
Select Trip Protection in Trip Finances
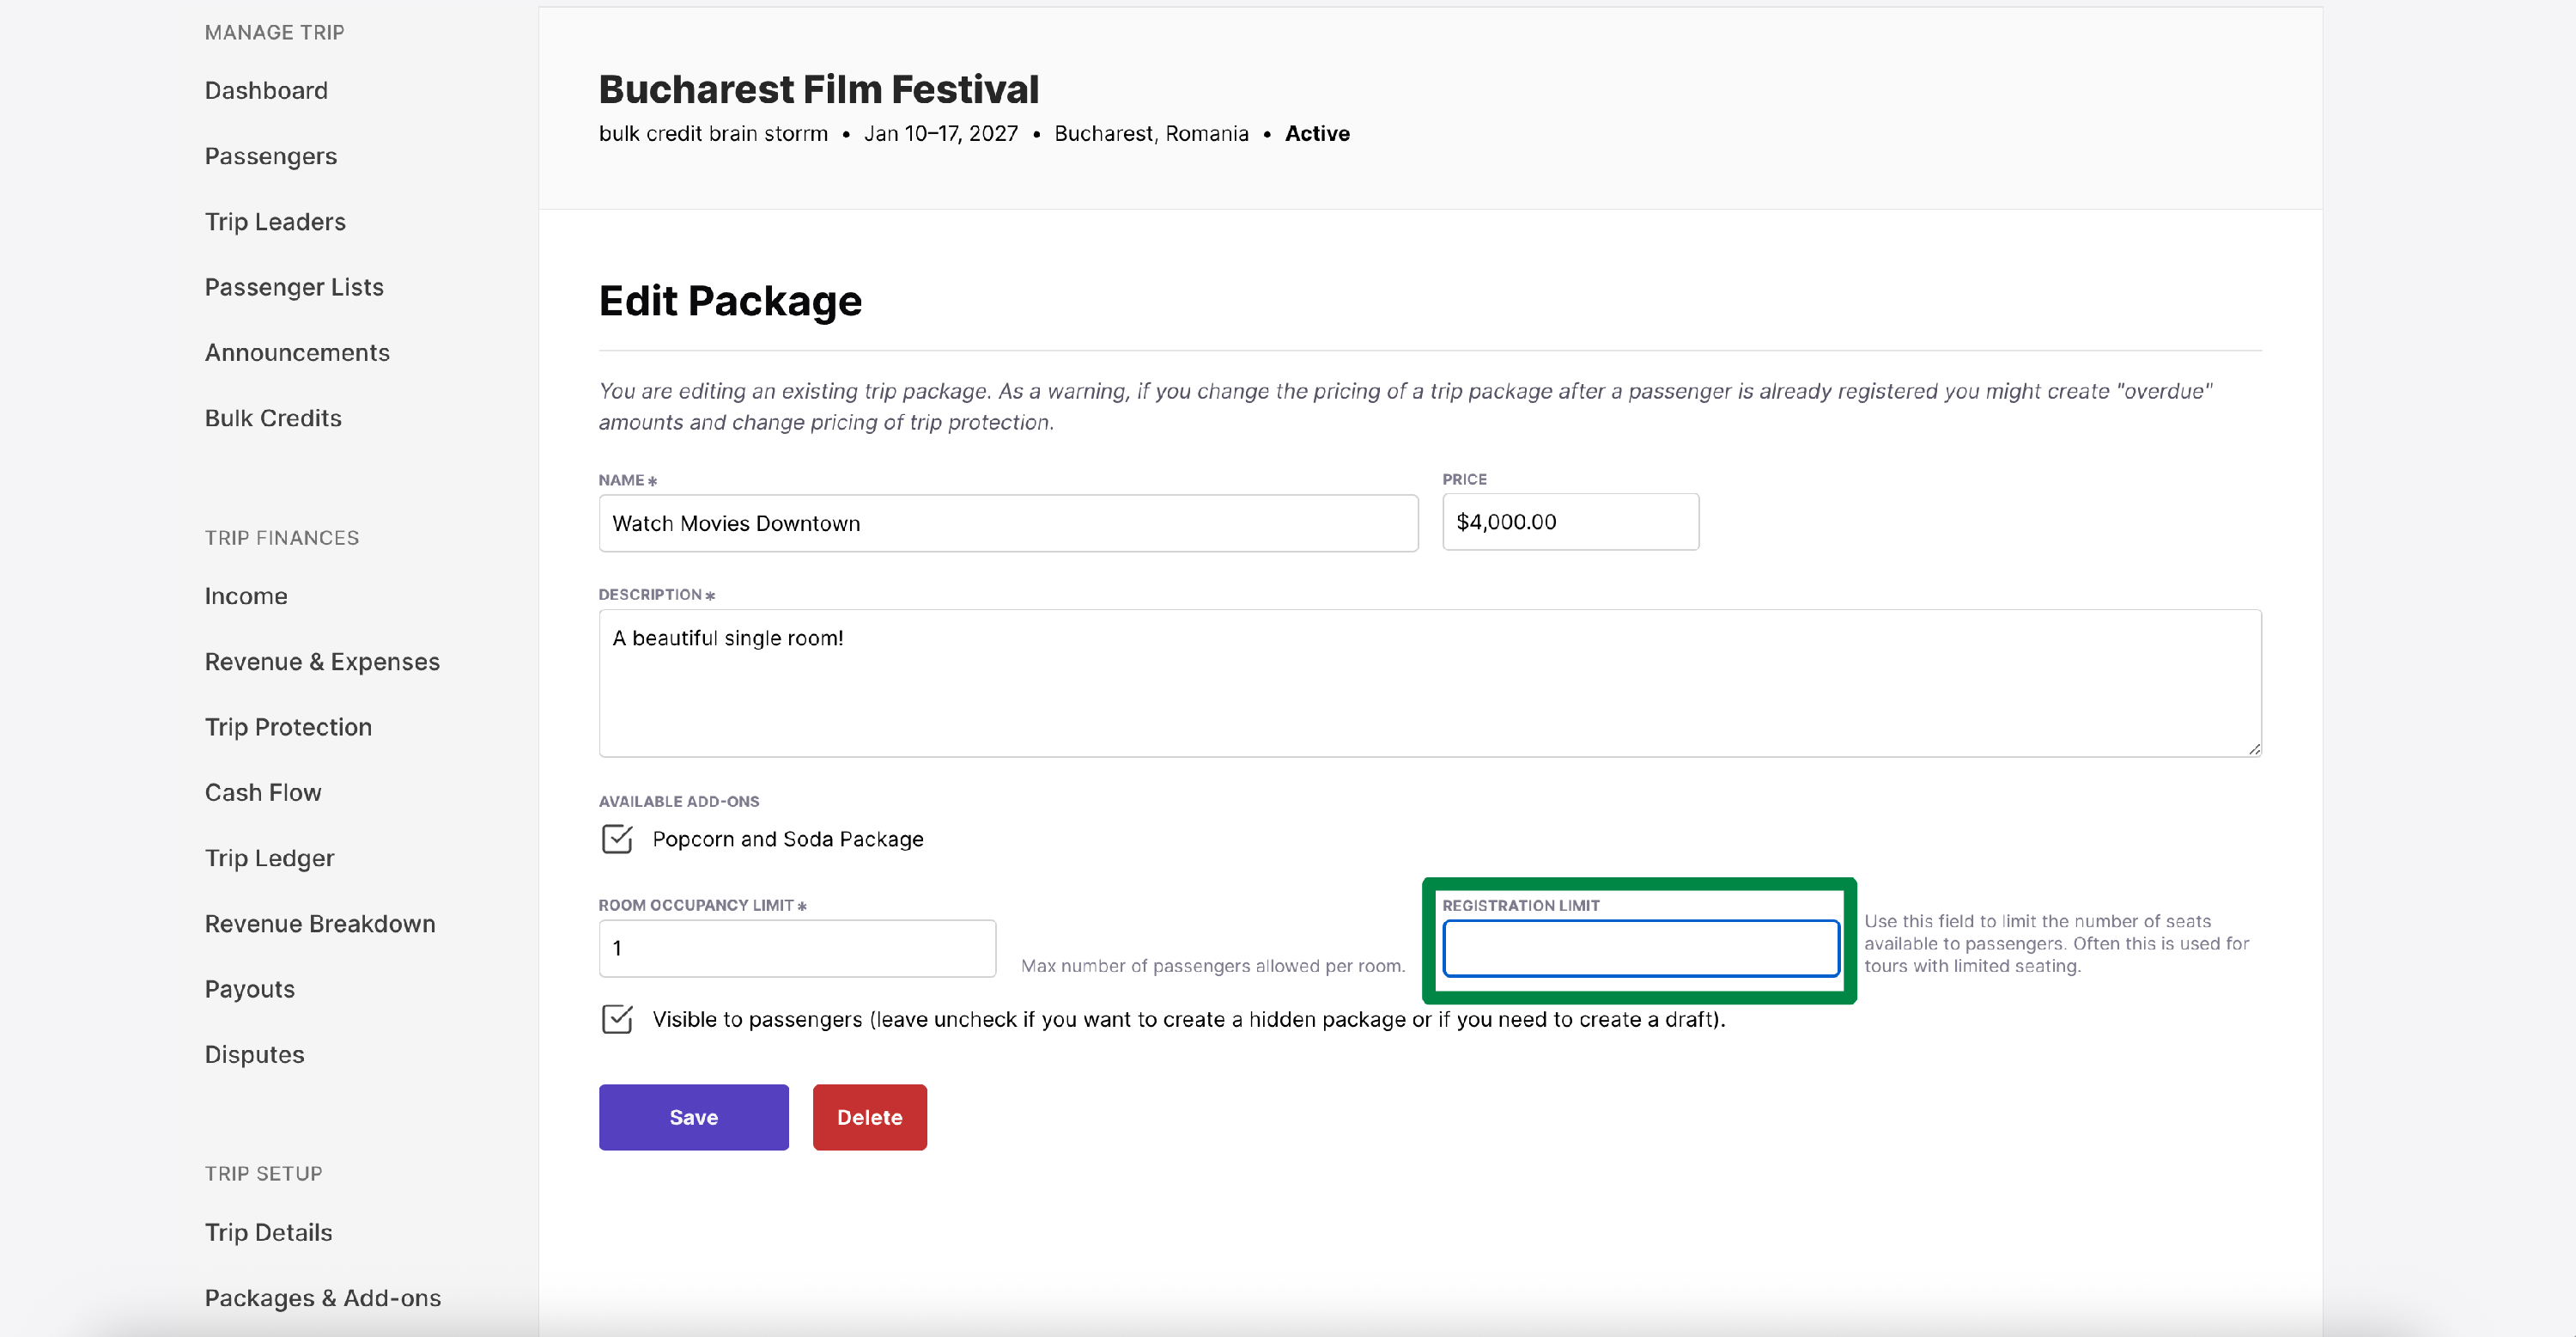(x=288, y=727)
